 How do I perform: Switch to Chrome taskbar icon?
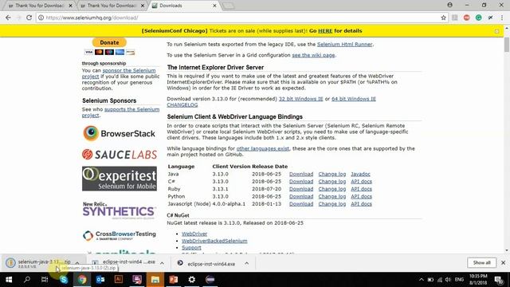82,280
